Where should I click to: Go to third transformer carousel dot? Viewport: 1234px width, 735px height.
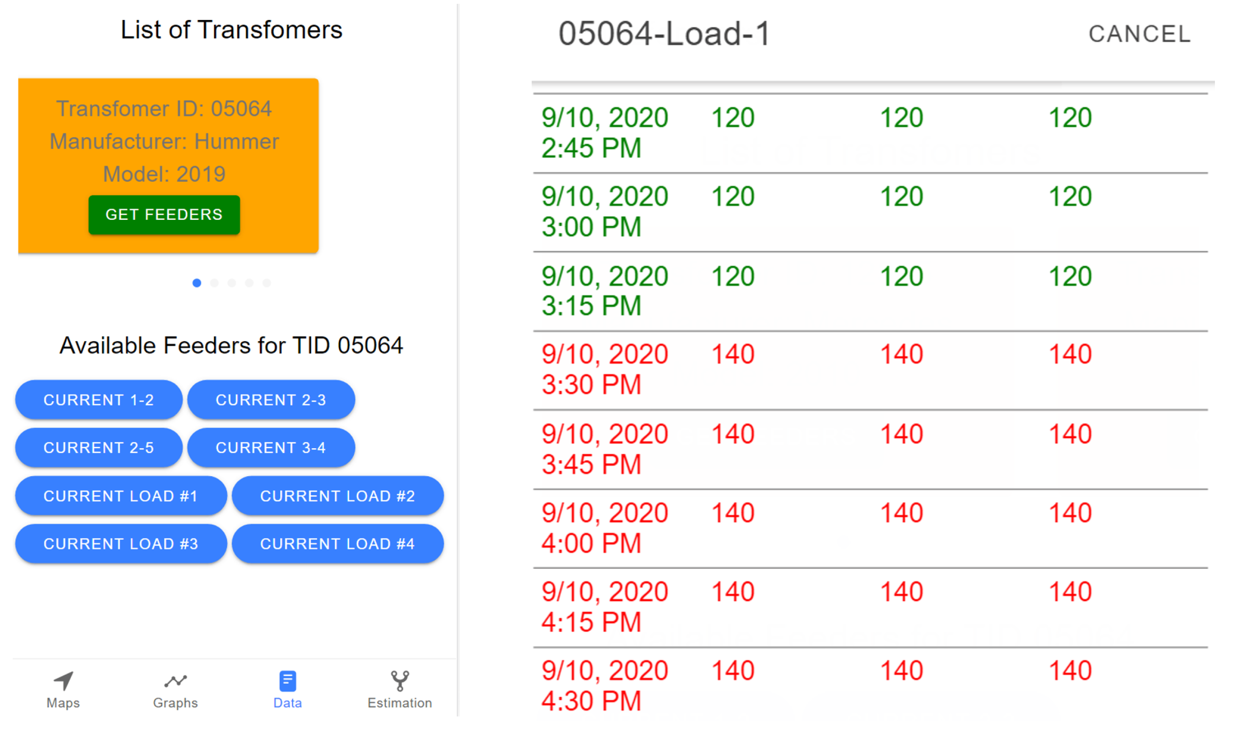(x=232, y=283)
